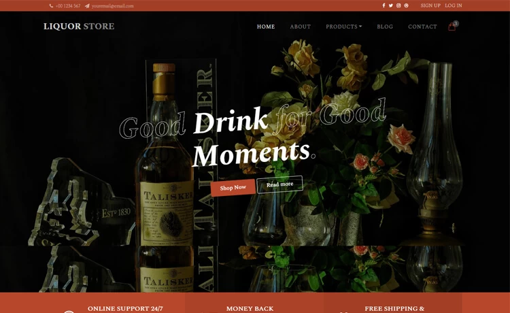Open the Instagram social icon
The width and height of the screenshot is (510, 313).
coord(398,5)
